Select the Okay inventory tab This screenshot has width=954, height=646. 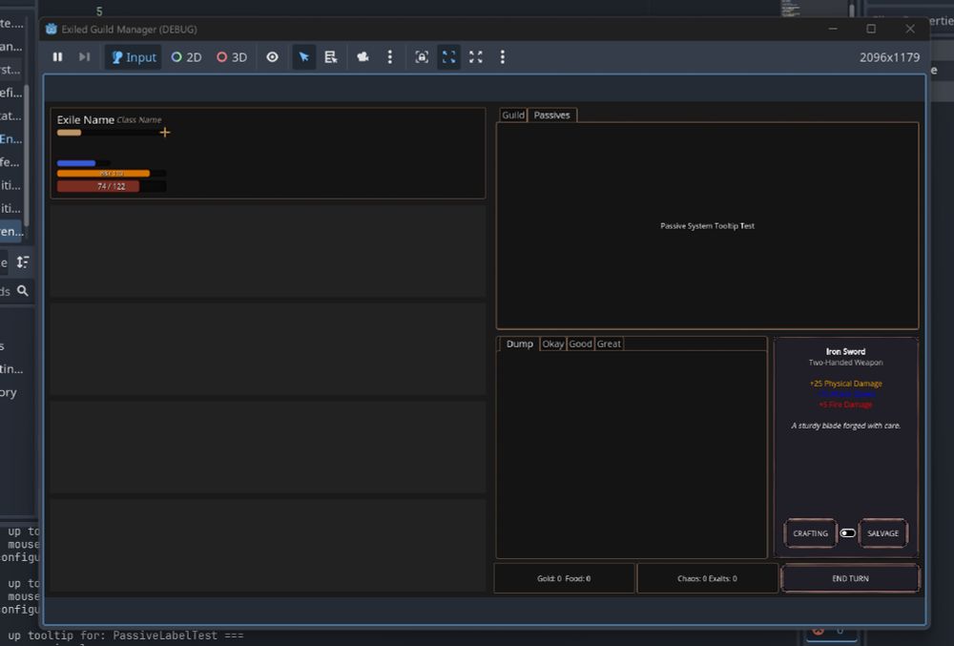coord(552,344)
